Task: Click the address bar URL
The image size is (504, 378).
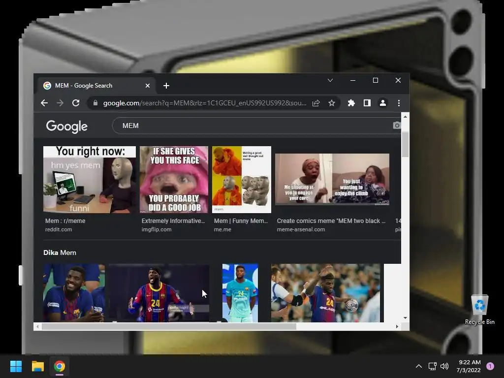Action: [204, 103]
